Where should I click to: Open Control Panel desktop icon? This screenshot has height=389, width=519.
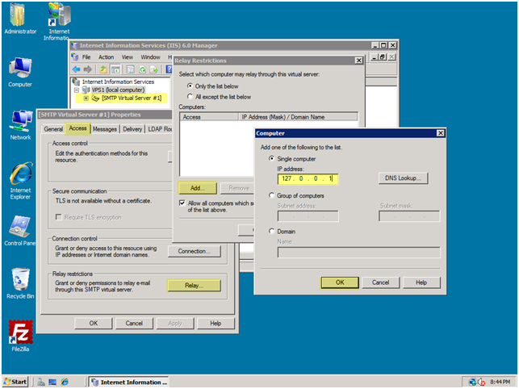point(20,231)
